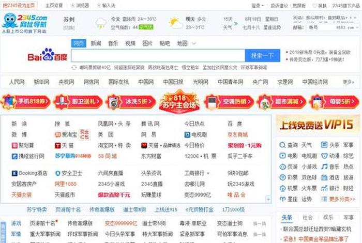Switch to the 娱乐 news tab
This screenshot has width=362, height=243.
coord(328,217)
